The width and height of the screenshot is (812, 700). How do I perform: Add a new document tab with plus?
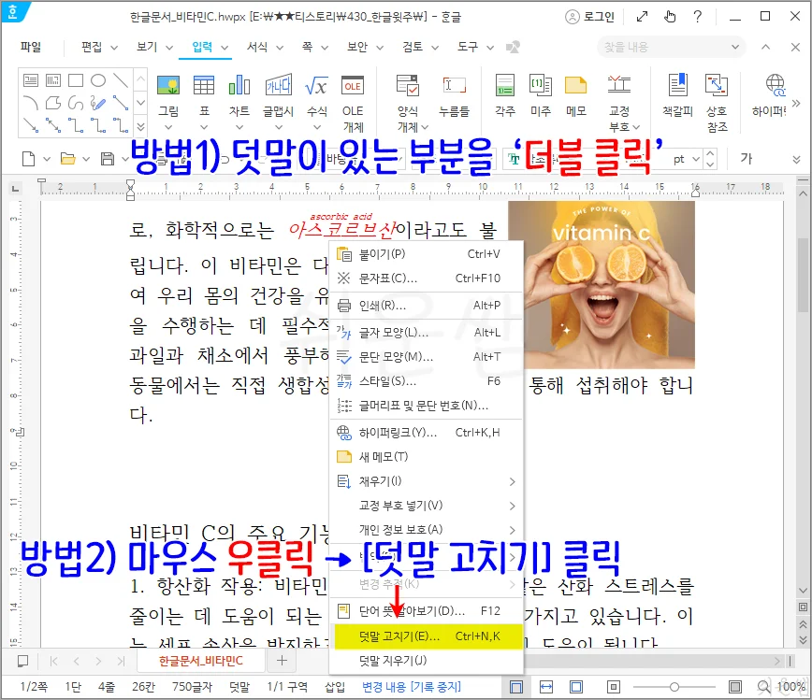tap(282, 661)
